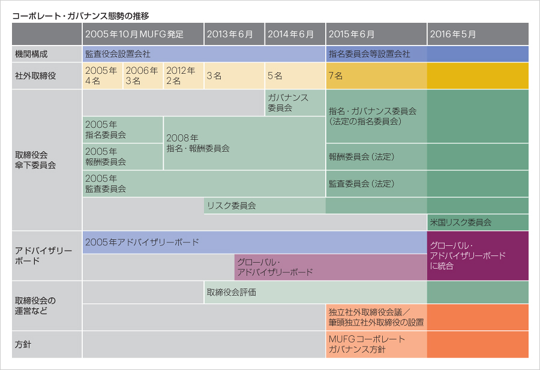Click the 7名 cell under 2015年6月
The width and height of the screenshot is (540, 370).
[x=427, y=76]
